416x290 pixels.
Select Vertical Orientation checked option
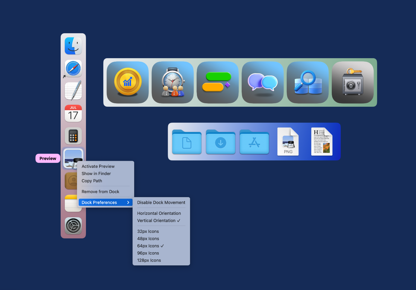(x=159, y=221)
